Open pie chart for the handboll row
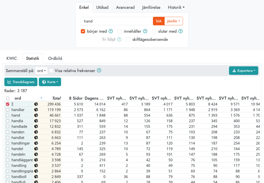The height and width of the screenshot is (183, 264). click(36, 177)
